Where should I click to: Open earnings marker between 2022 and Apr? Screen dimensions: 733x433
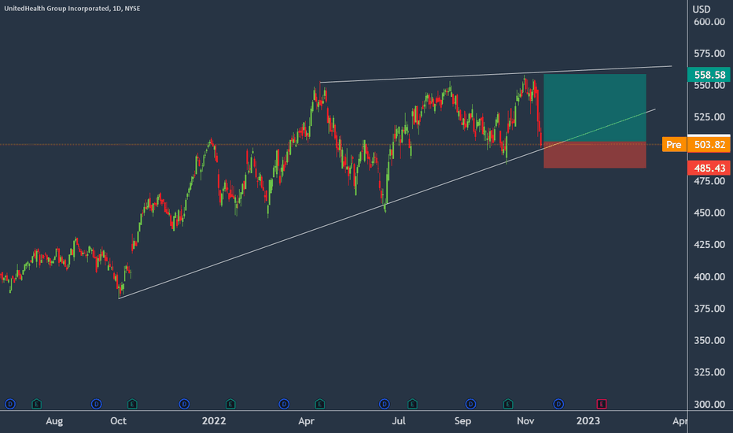230,404
